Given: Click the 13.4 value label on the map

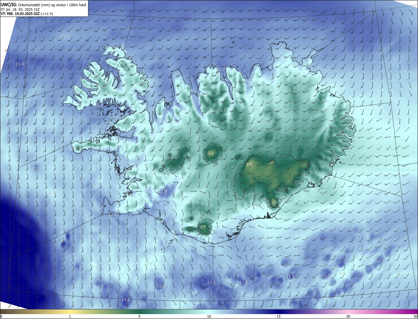Looking at the screenshot, I should (20, 64).
